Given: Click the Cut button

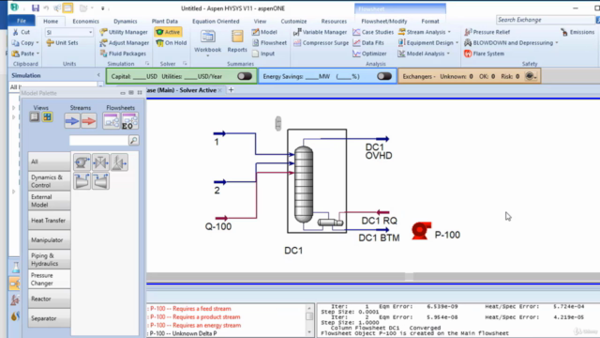Looking at the screenshot, I should (22, 32).
